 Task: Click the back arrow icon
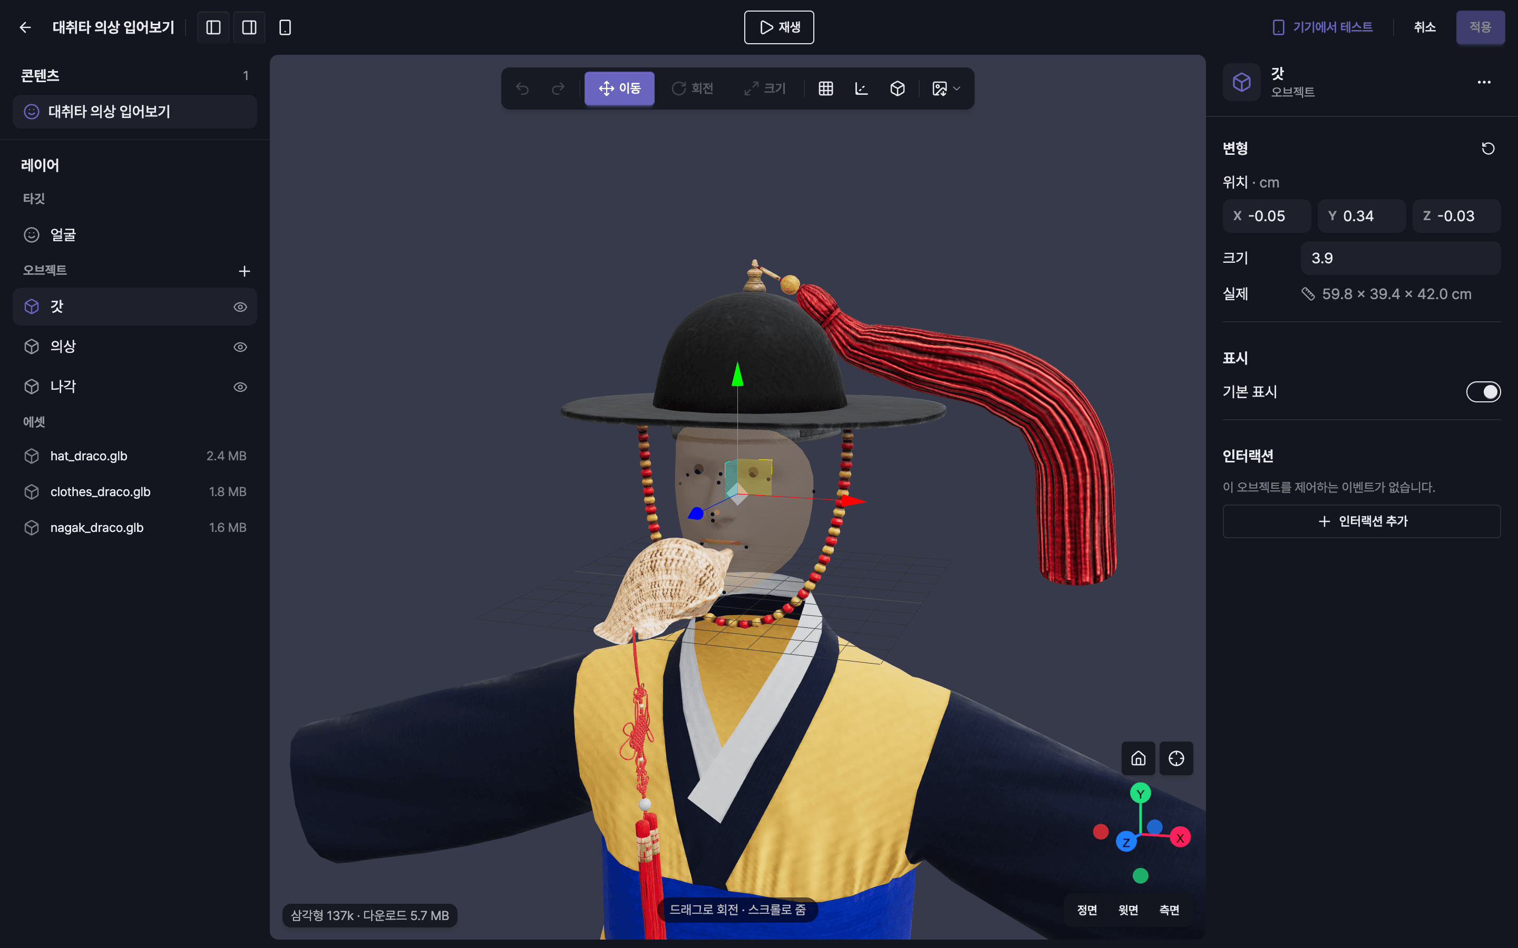click(x=25, y=27)
